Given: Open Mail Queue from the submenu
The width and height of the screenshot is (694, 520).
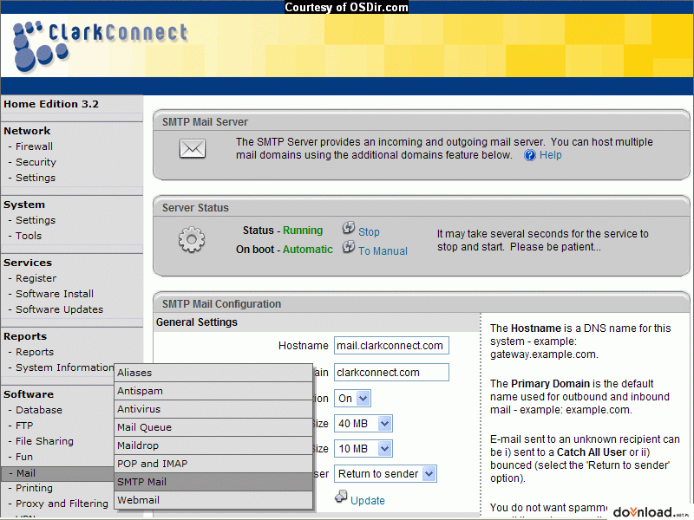Looking at the screenshot, I should click(x=213, y=427).
